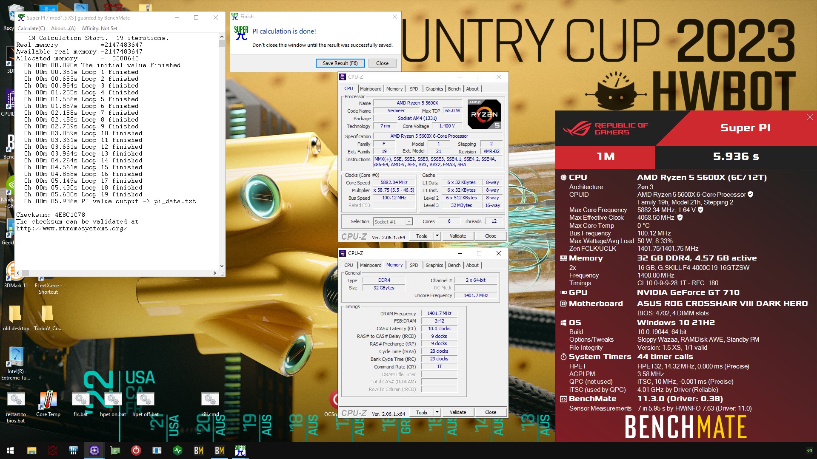Open Bench tab in upper CPU-Z
Screen dimensions: 817x459
(x=454, y=89)
